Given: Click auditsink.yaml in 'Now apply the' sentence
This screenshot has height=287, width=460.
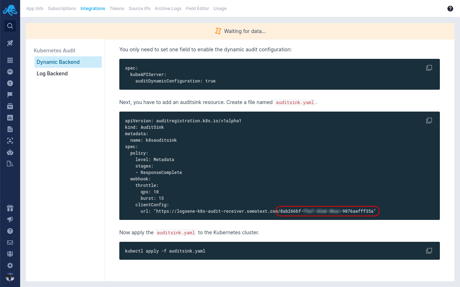Looking at the screenshot, I should coord(176,233).
